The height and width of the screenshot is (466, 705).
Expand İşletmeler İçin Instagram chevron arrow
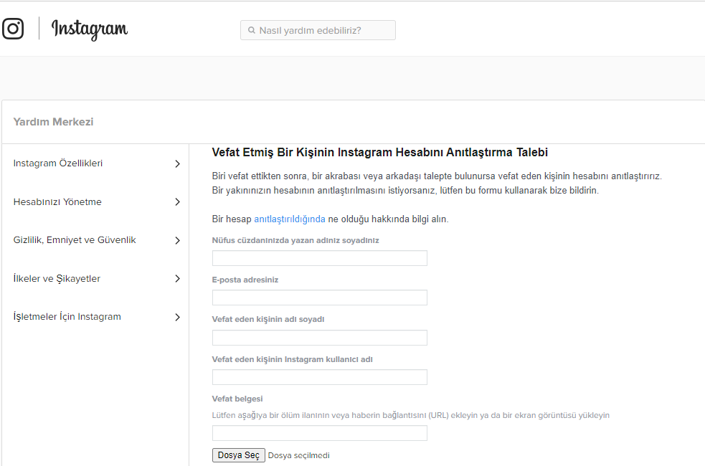[177, 317]
